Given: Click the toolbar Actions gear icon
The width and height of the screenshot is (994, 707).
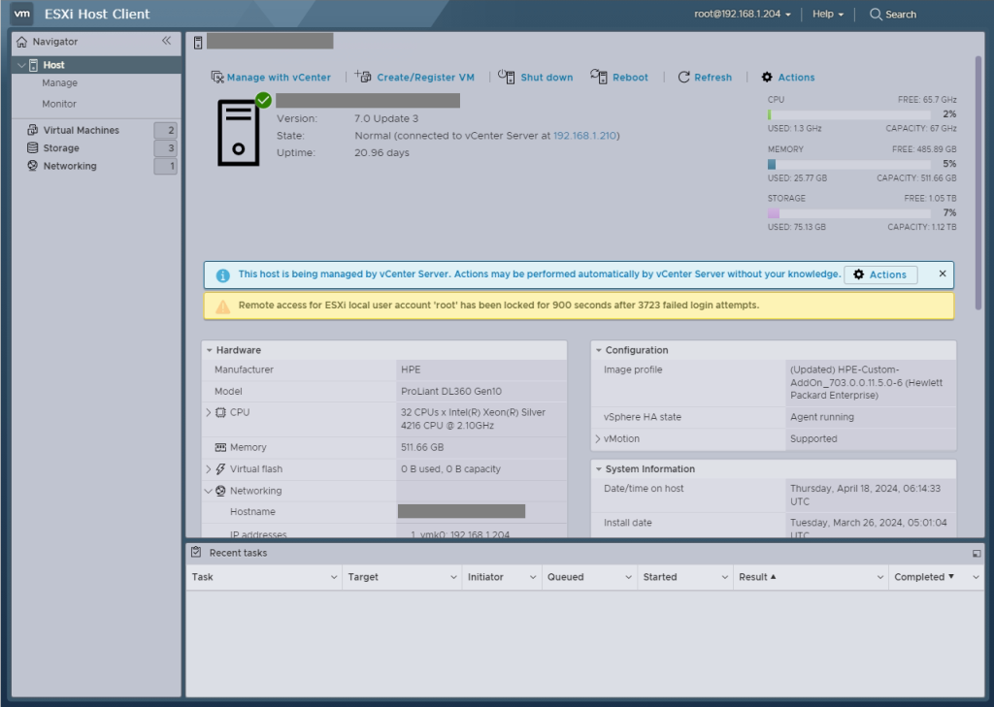Looking at the screenshot, I should tap(767, 77).
